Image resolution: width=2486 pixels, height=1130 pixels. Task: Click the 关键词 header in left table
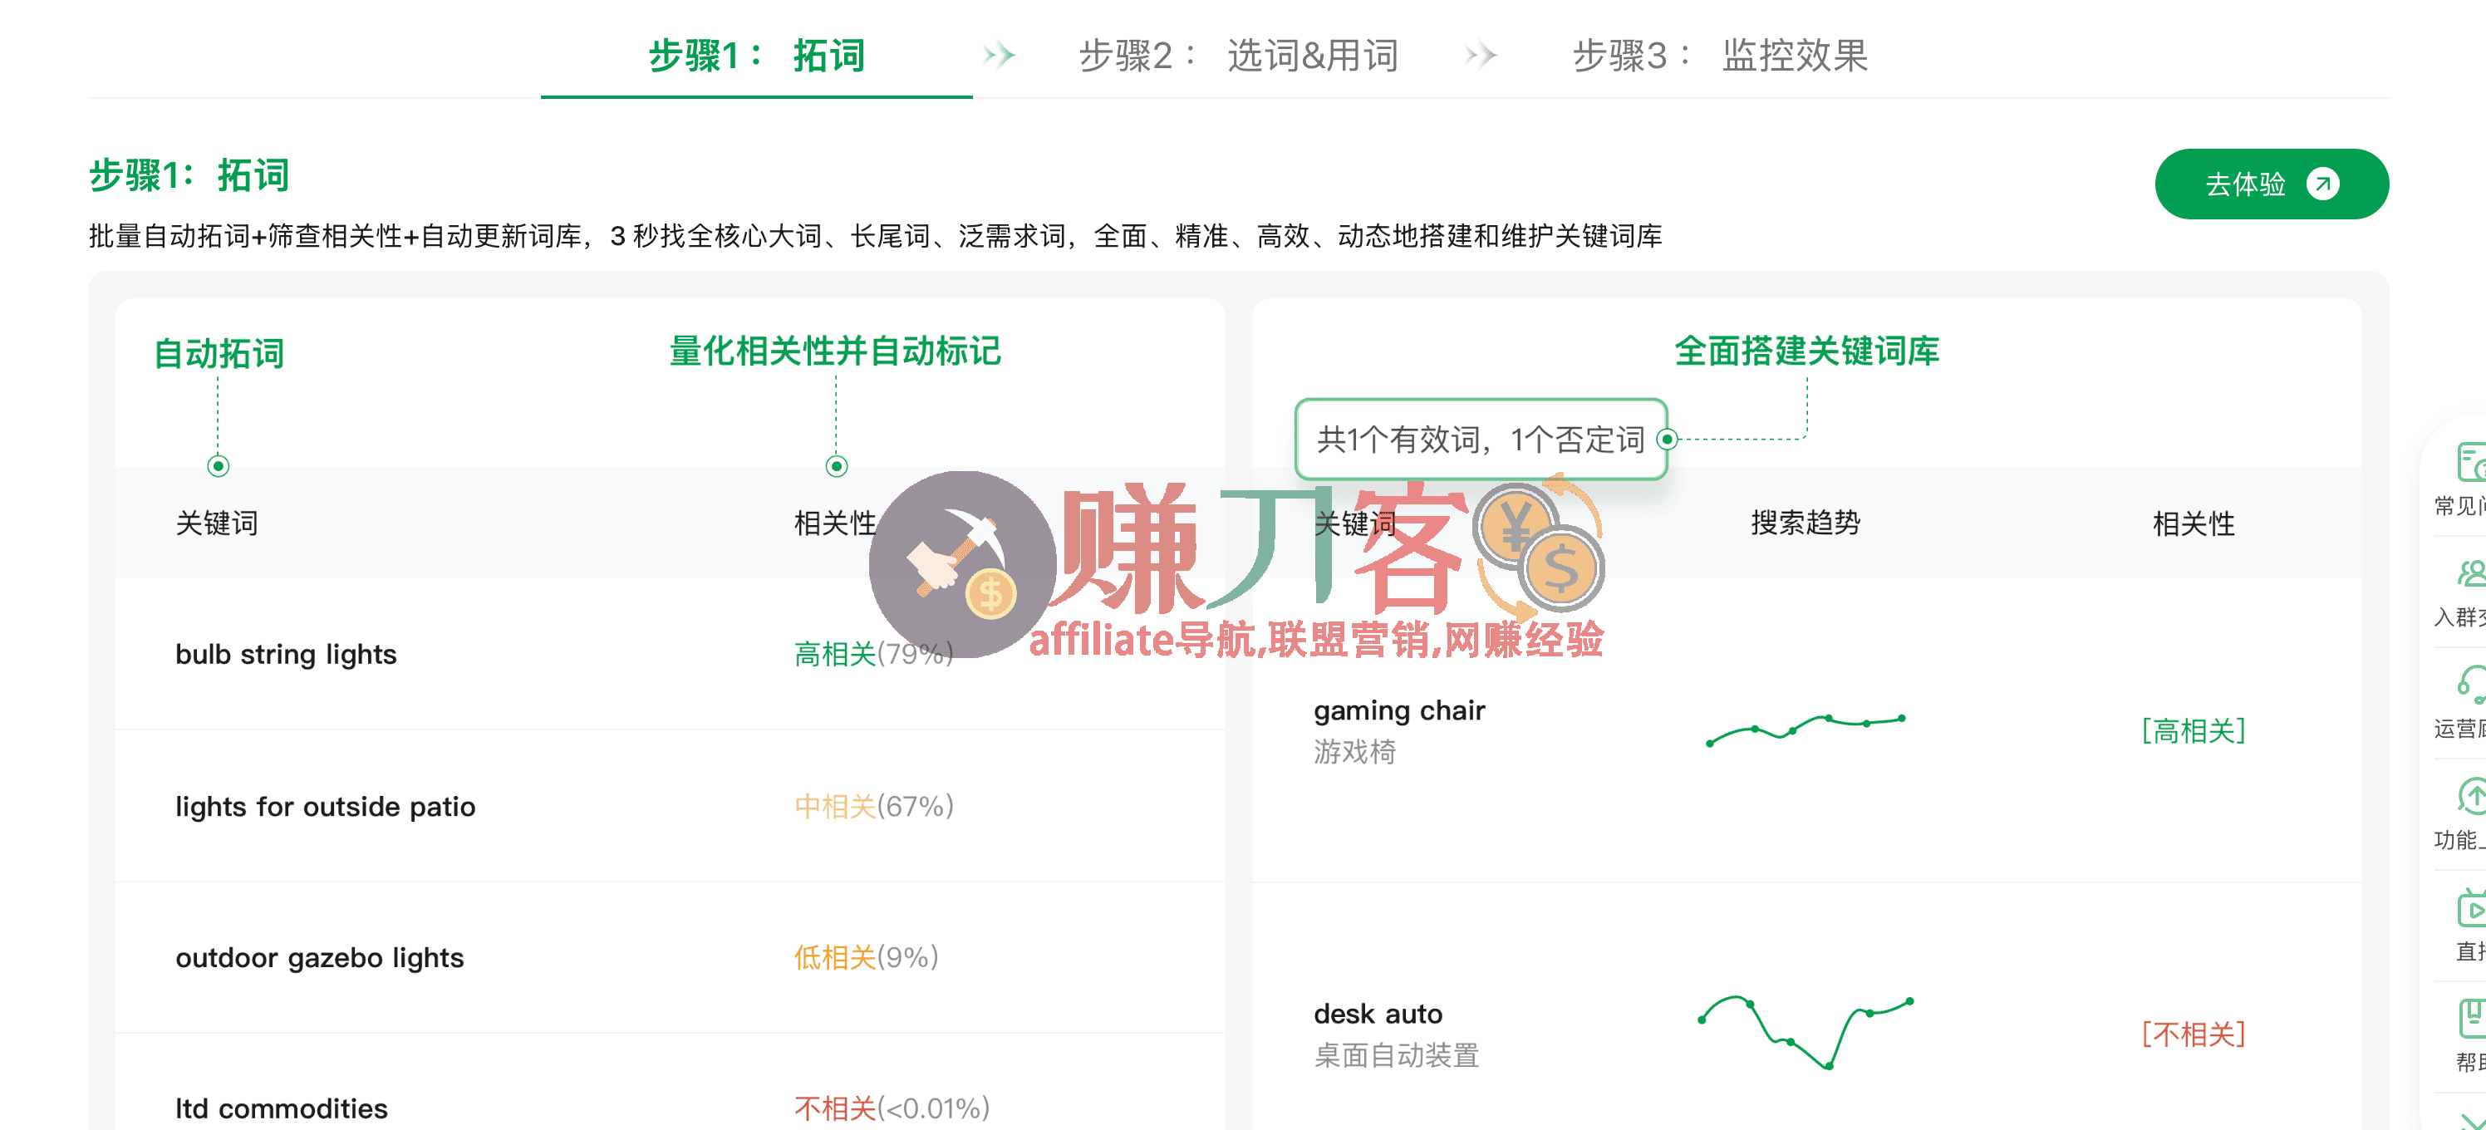coord(216,522)
